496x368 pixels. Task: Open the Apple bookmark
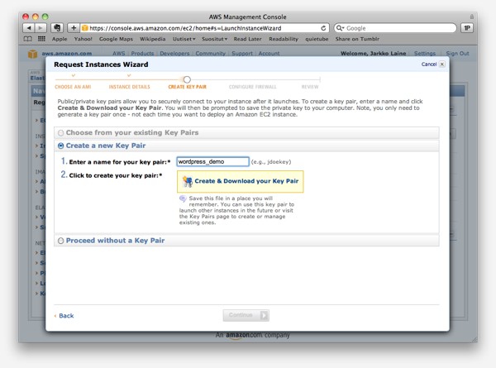pos(60,39)
